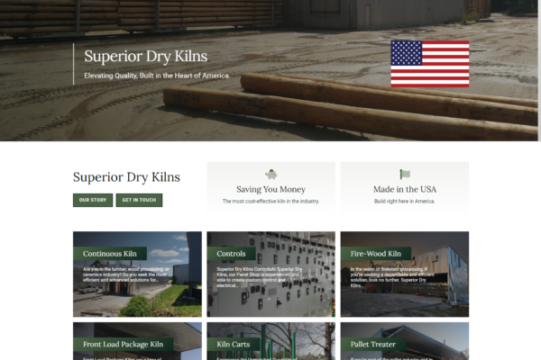Open the OUR STORY button
Image resolution: width=541 pixels, height=360 pixels.
[x=93, y=200]
